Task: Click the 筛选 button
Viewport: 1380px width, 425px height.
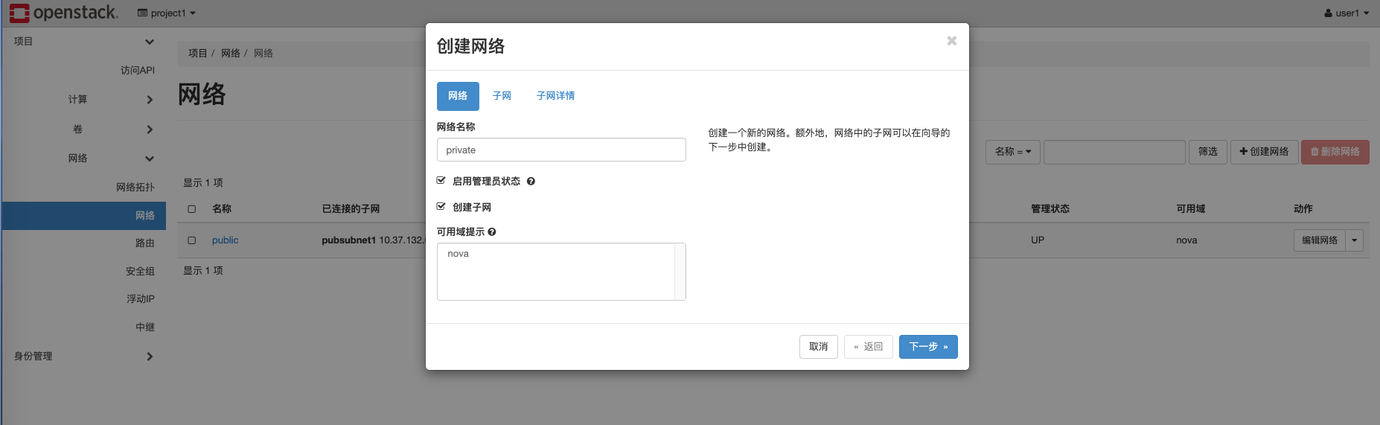Action: coord(1207,152)
